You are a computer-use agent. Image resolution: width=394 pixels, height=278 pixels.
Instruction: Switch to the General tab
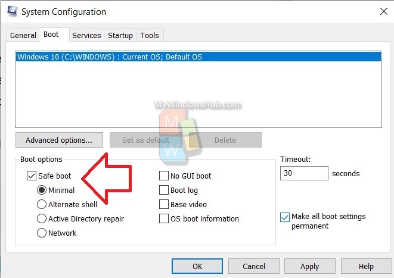[23, 35]
